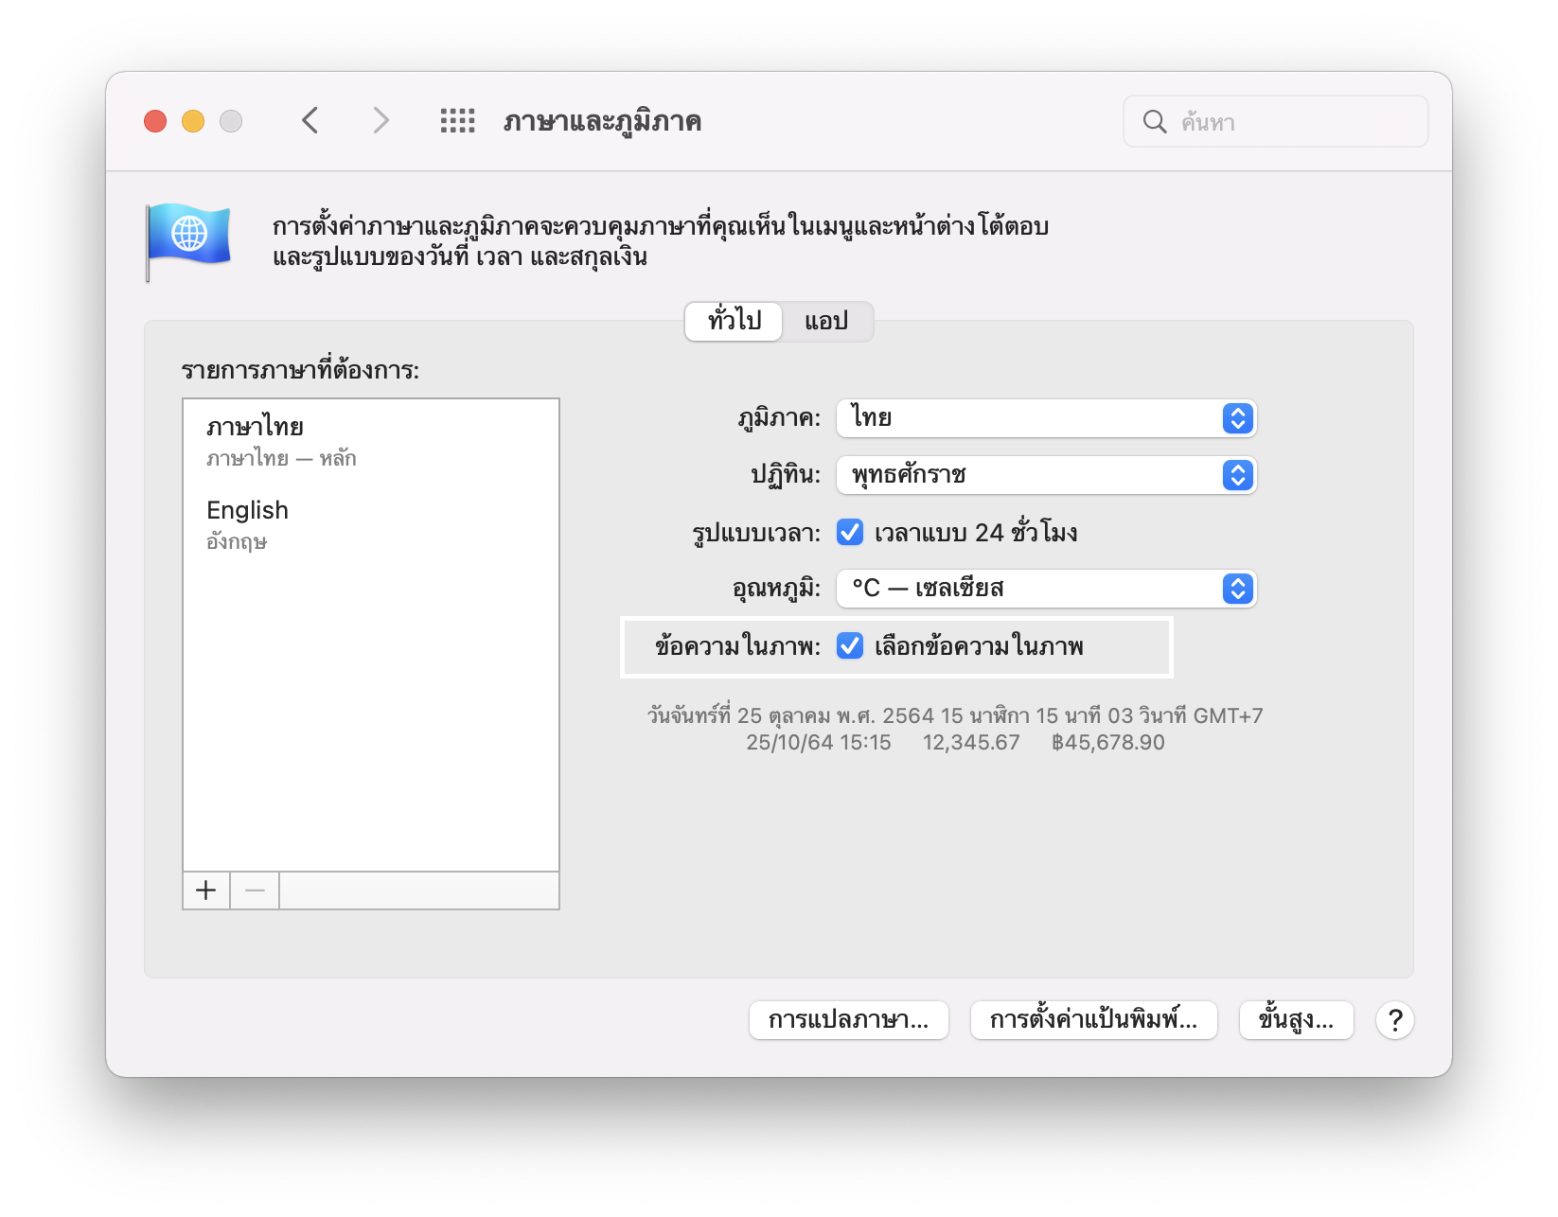Click the การแปลภาษา... button
The width and height of the screenshot is (1558, 1217).
[848, 1020]
